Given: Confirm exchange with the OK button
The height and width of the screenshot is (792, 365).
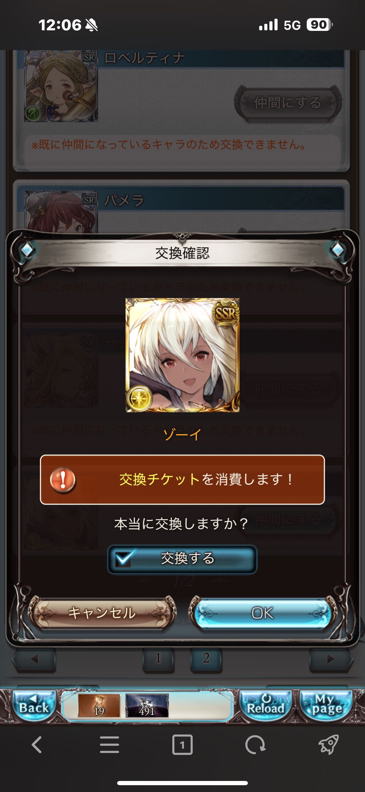Looking at the screenshot, I should [x=263, y=613].
